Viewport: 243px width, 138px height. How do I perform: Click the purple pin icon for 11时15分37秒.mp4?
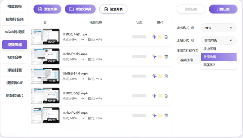coord(154,56)
